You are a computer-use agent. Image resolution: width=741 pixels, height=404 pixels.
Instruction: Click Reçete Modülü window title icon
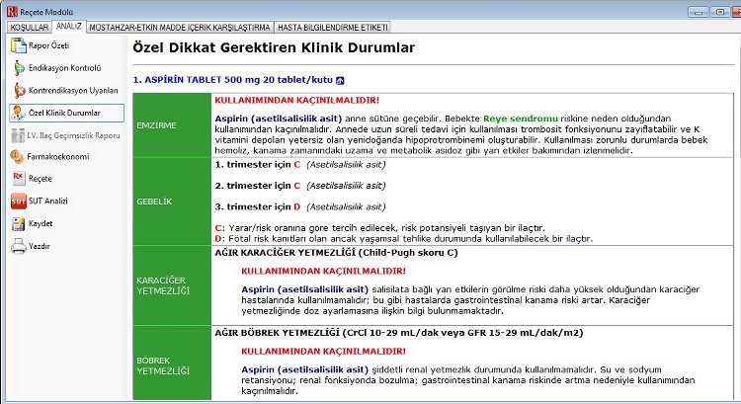point(12,11)
